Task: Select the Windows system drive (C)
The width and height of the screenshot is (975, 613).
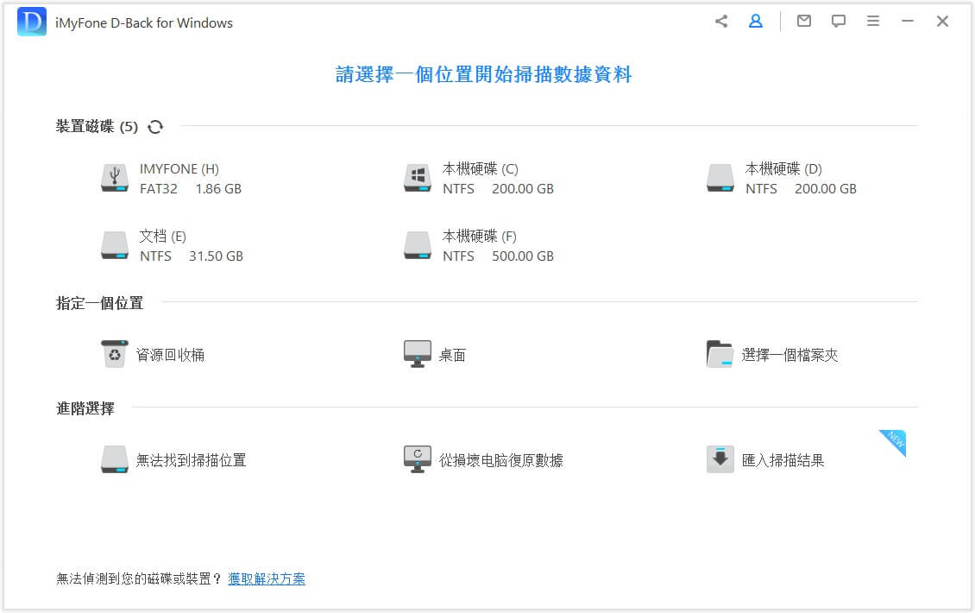Action: point(479,178)
